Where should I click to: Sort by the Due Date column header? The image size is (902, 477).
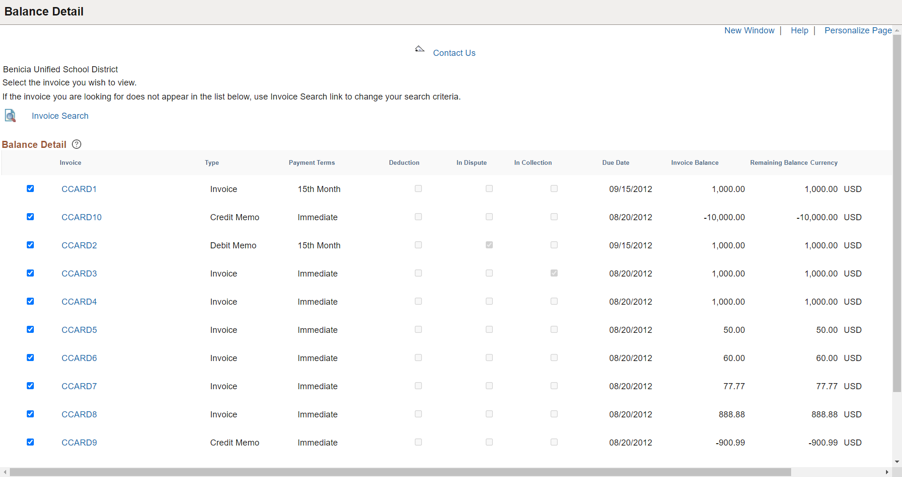[x=615, y=162]
